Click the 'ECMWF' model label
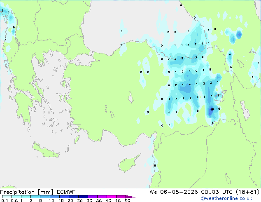Viewport: 261px width, 202px height. [x=66, y=192]
